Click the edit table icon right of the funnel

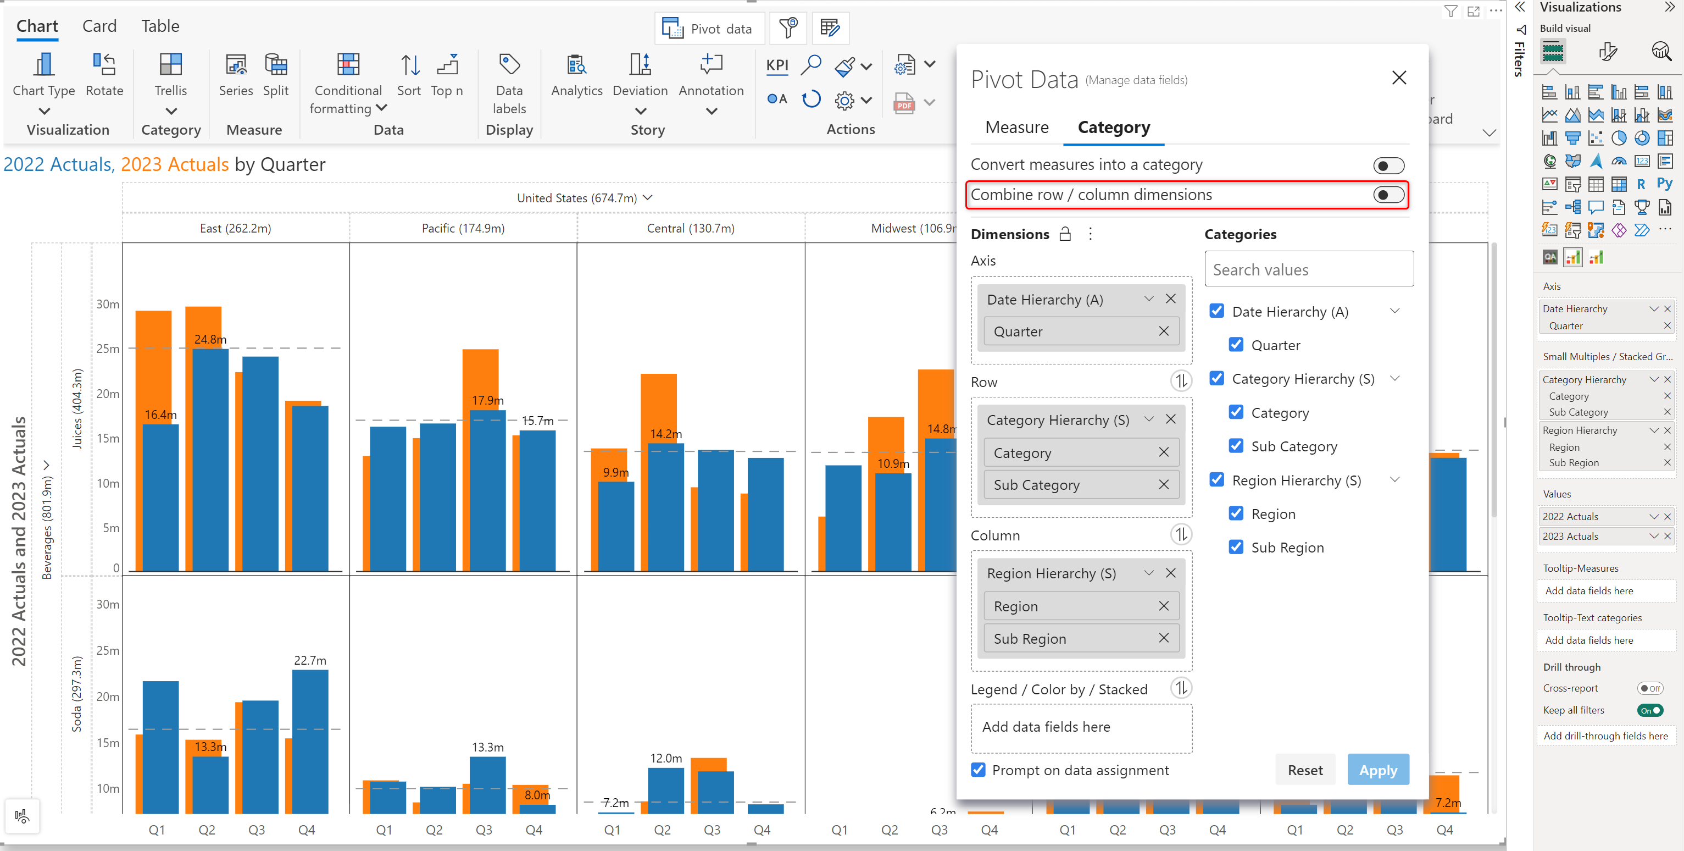click(830, 28)
